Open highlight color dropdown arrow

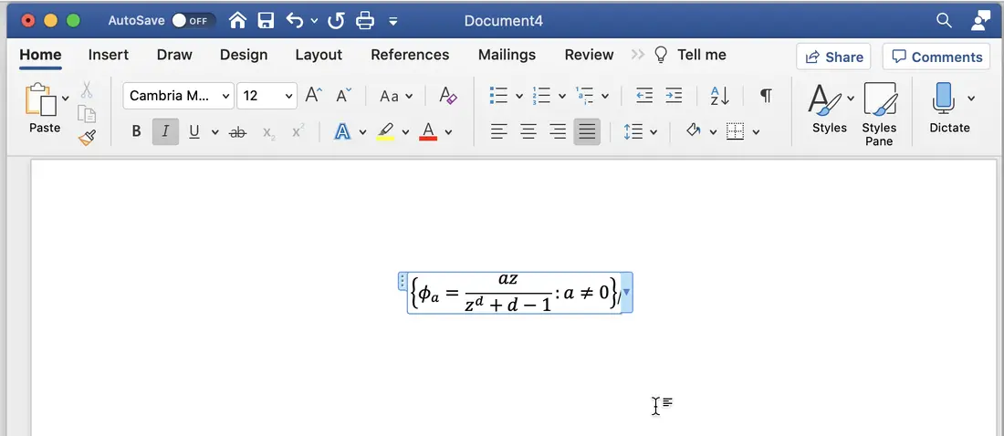405,132
